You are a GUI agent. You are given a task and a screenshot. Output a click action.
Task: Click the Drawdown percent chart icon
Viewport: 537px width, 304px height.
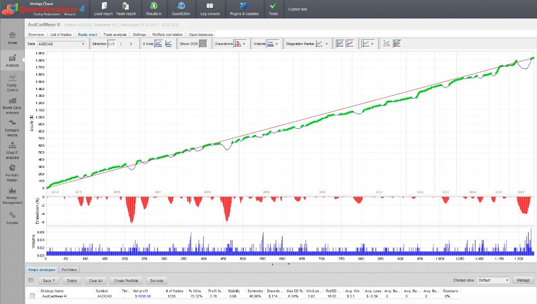pos(237,44)
